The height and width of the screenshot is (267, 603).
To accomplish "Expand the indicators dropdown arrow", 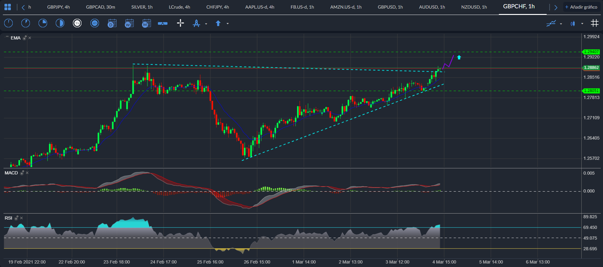I will [x=561, y=24].
